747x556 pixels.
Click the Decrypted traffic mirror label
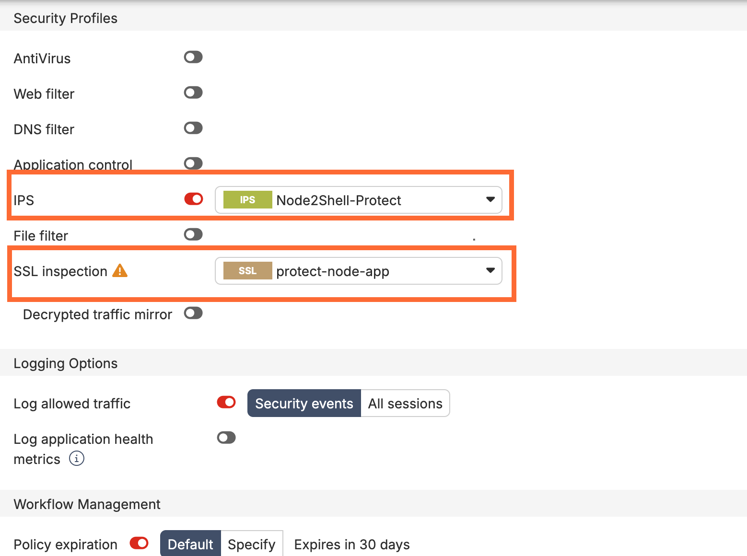(97, 314)
